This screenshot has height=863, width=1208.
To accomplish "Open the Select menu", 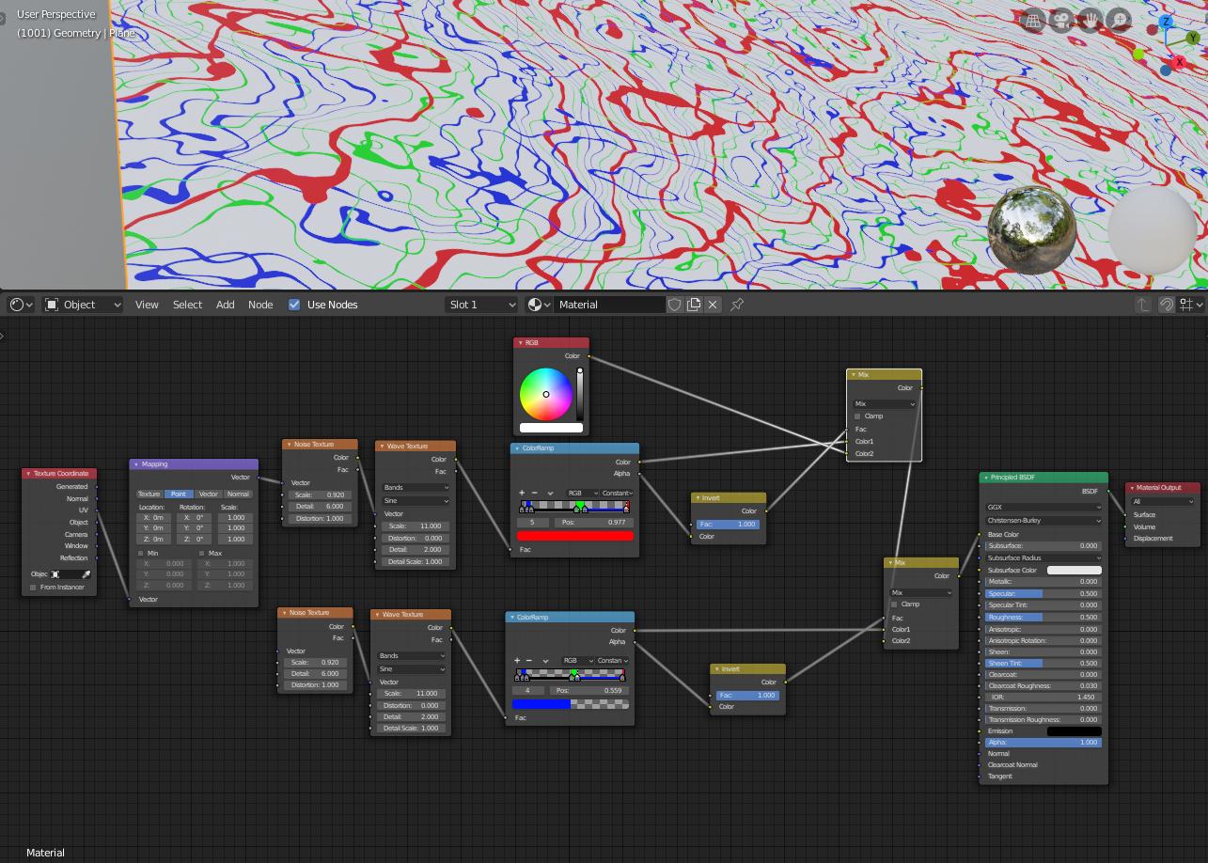I will pyautogui.click(x=187, y=305).
